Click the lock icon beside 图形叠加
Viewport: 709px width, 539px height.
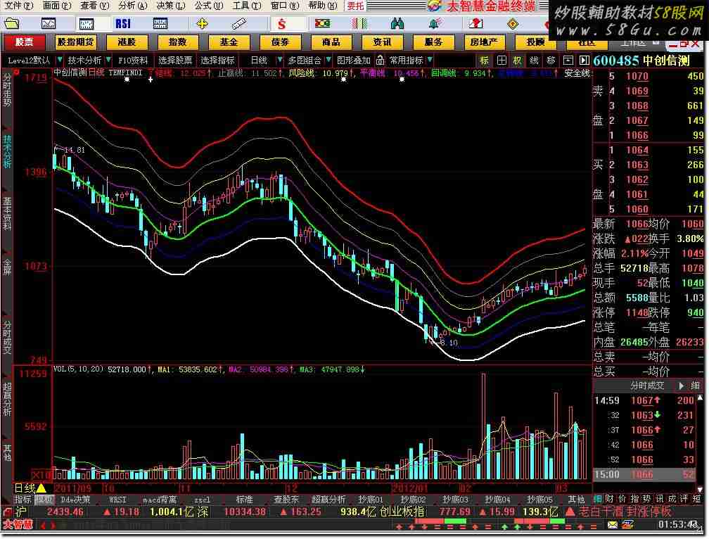pos(381,60)
